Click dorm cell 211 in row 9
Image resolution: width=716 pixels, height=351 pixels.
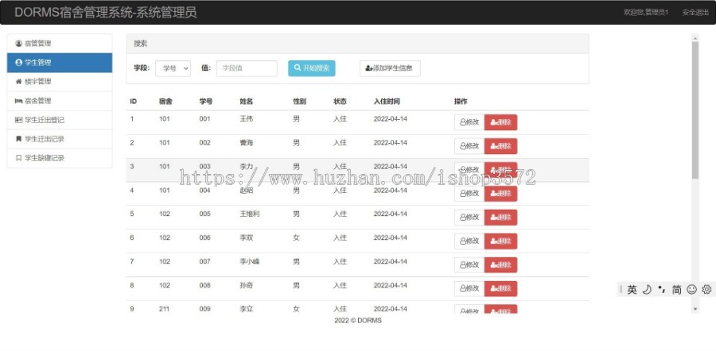coord(165,309)
